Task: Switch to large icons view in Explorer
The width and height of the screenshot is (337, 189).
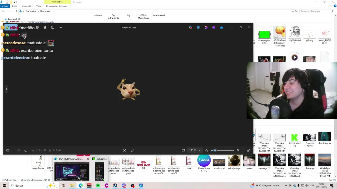Action: (334, 180)
